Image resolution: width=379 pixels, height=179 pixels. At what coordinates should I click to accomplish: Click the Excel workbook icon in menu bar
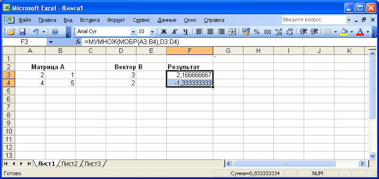10,20
